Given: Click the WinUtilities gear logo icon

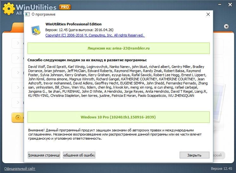Looking at the screenshot, I should click(x=9, y=9).
